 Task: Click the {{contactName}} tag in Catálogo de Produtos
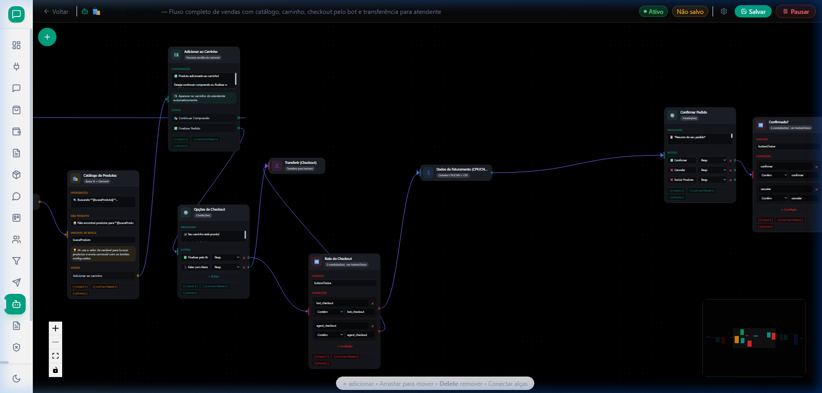105,287
